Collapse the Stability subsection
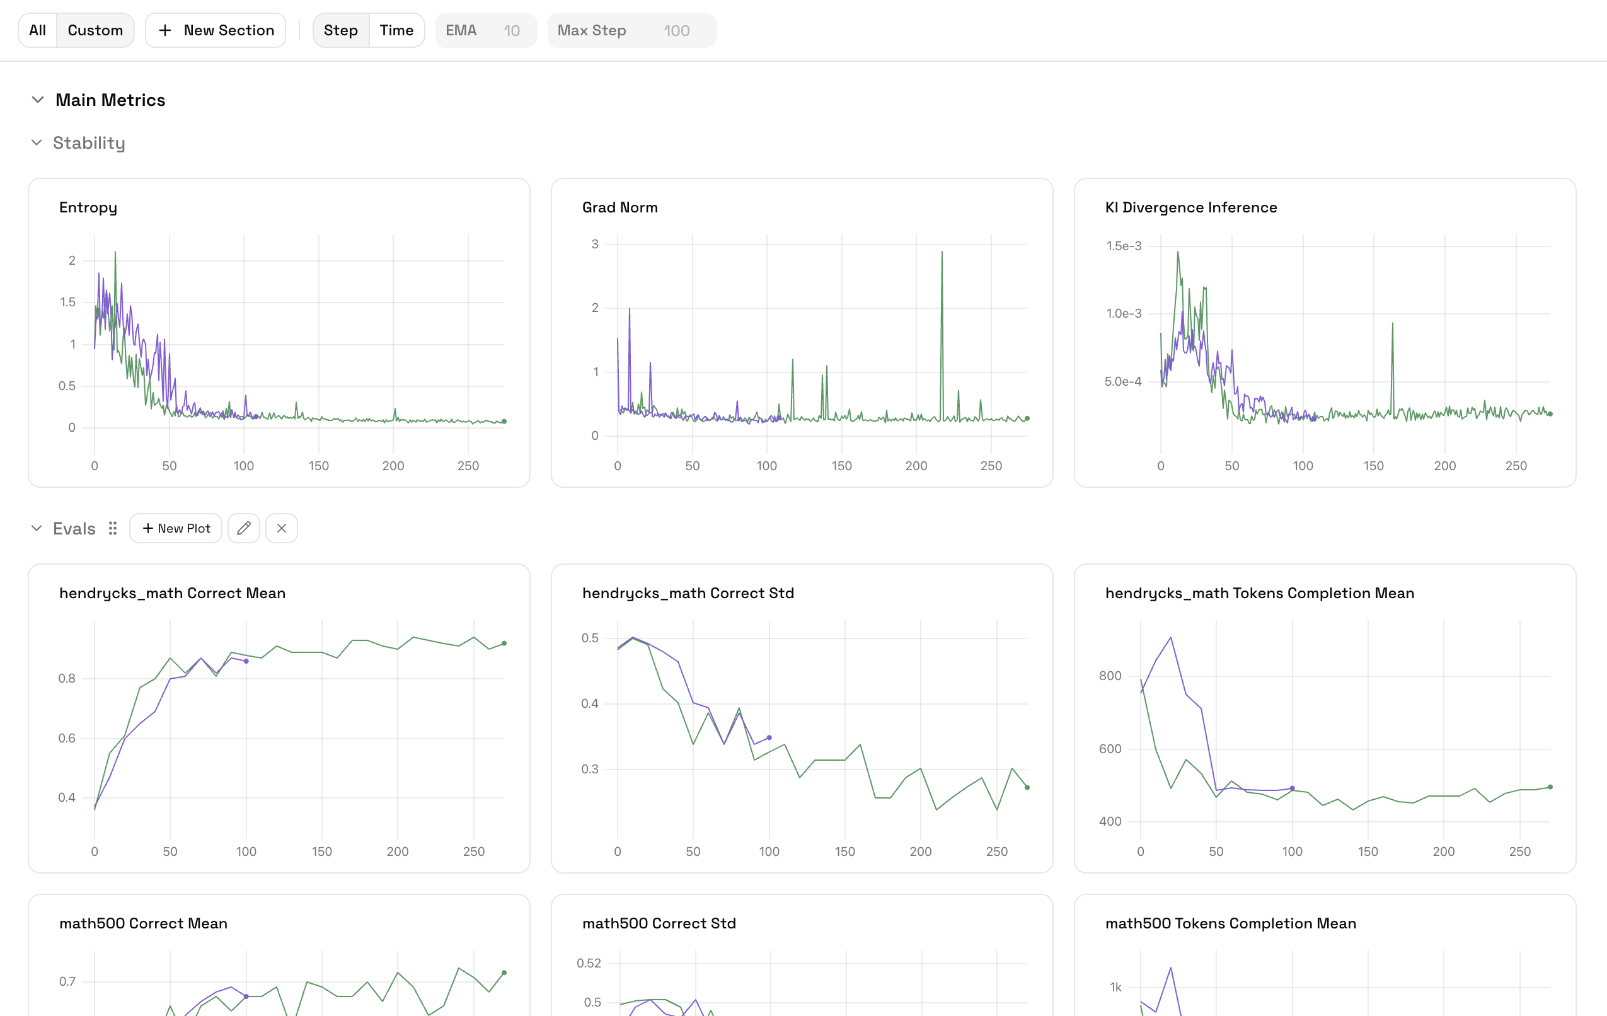 [37, 142]
